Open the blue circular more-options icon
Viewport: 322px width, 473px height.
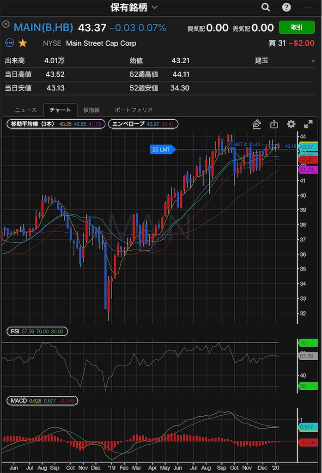[10, 43]
